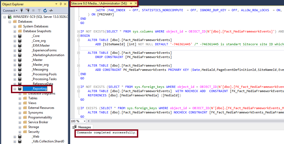Click the Programmability folder icon
Image resolution: width=284 pixels, height=144 pixels.
(25, 117)
